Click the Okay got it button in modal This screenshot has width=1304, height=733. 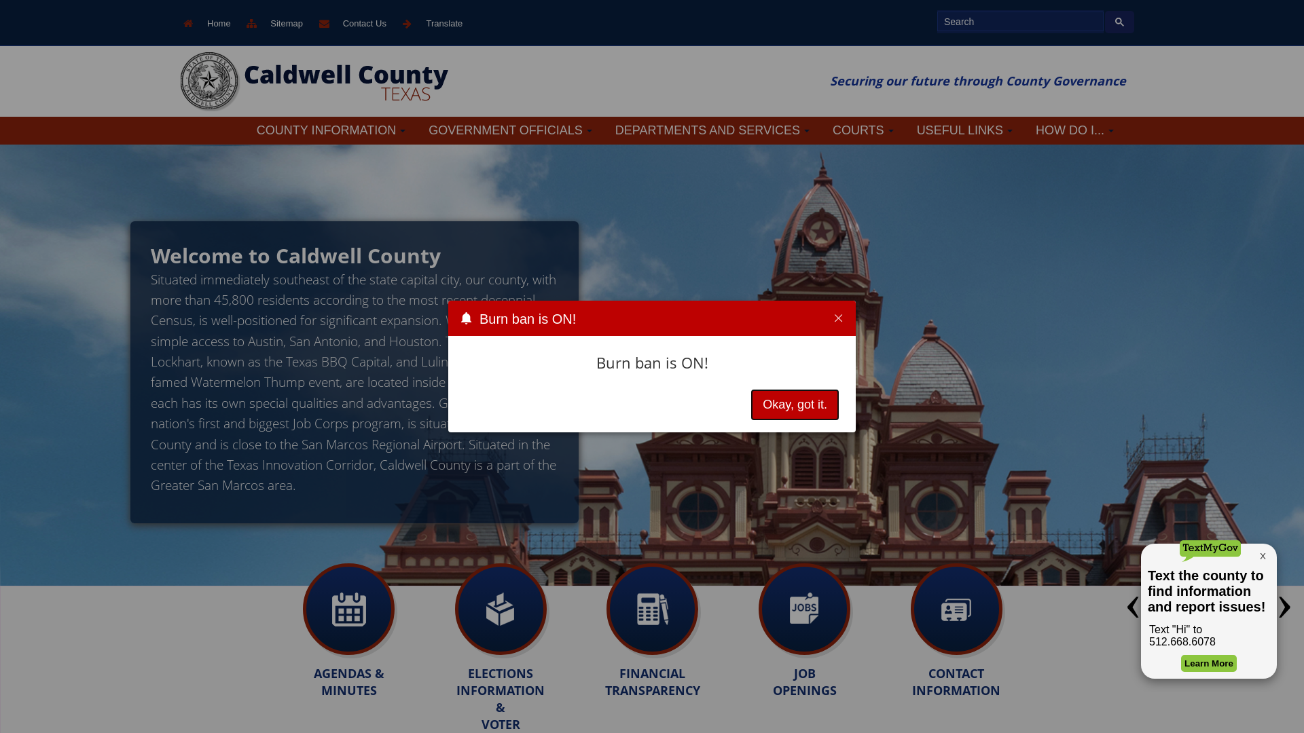tap(795, 405)
